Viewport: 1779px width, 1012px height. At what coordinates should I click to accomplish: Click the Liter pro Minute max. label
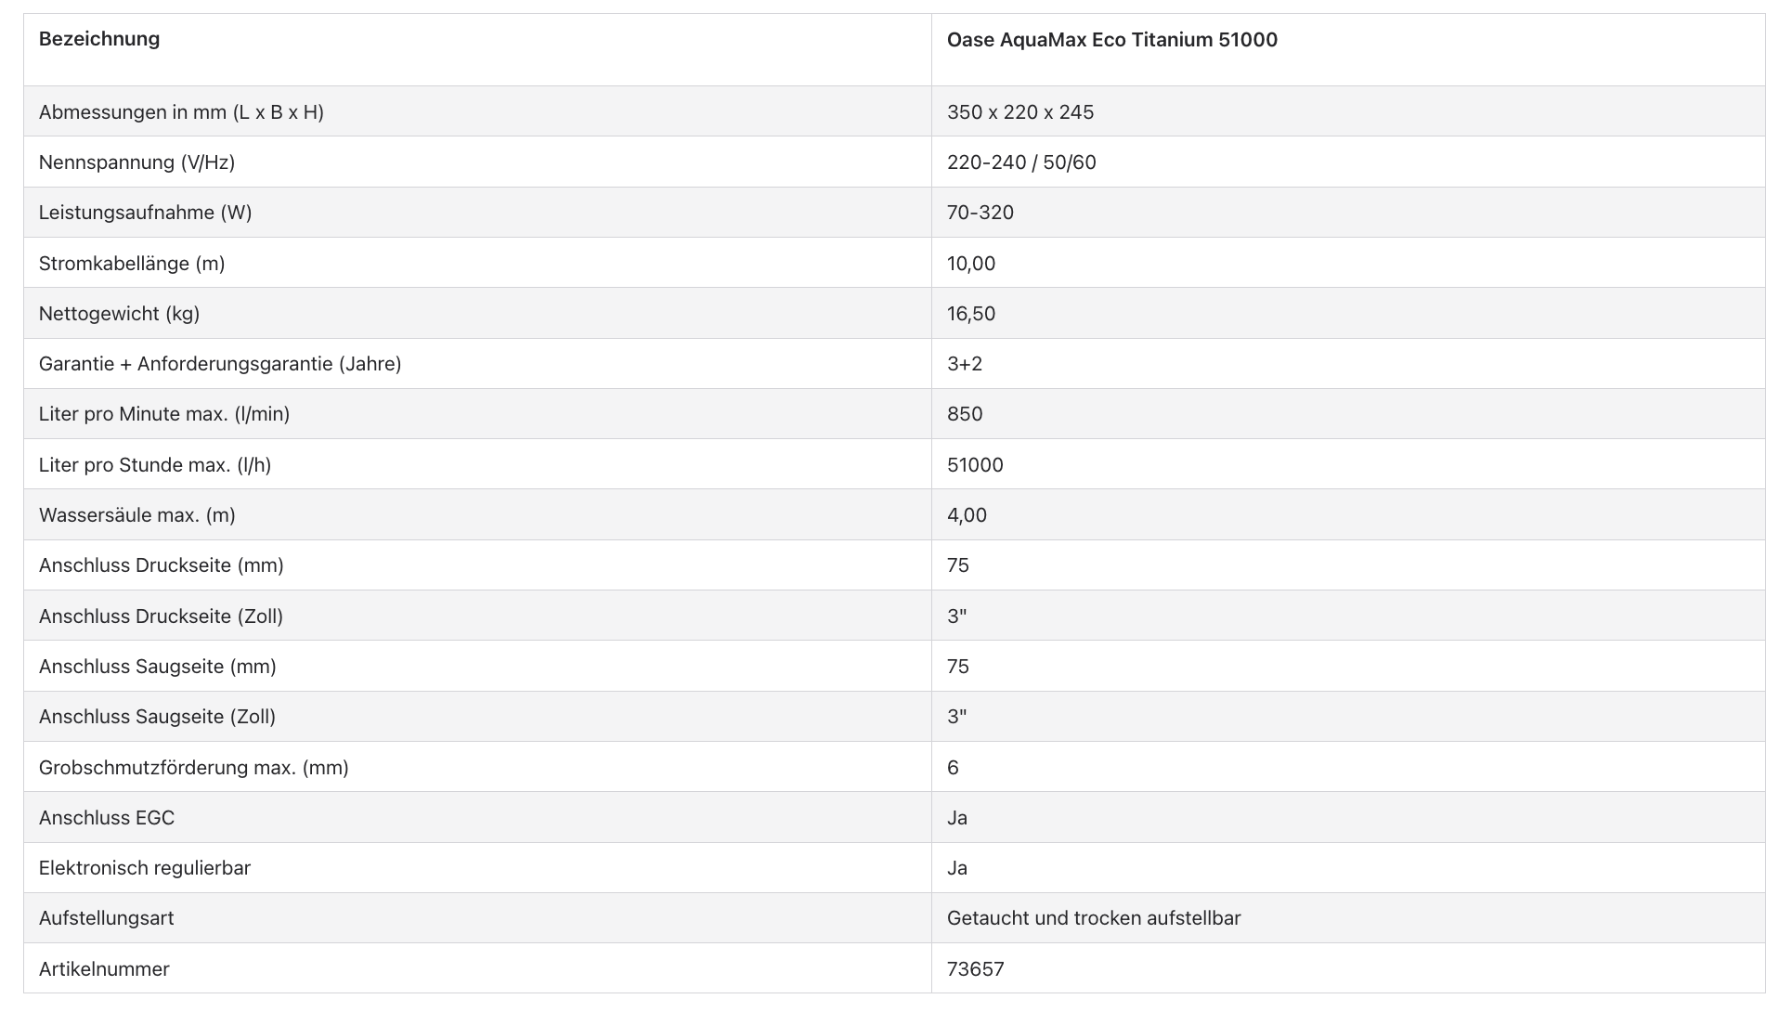[x=164, y=414]
